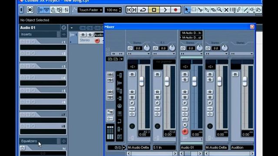This screenshot has width=278, height=156.
Task: Go to previous marker in transport
Action: tap(129, 10)
